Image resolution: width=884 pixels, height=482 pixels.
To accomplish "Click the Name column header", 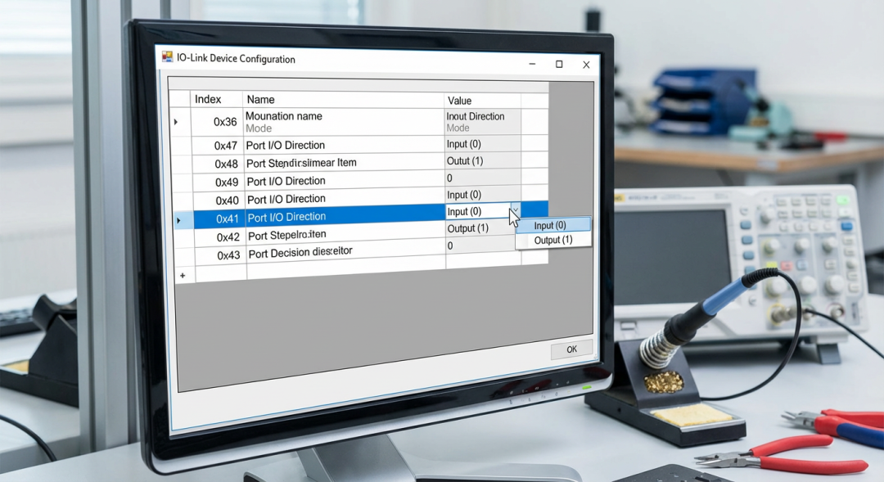I will click(261, 100).
